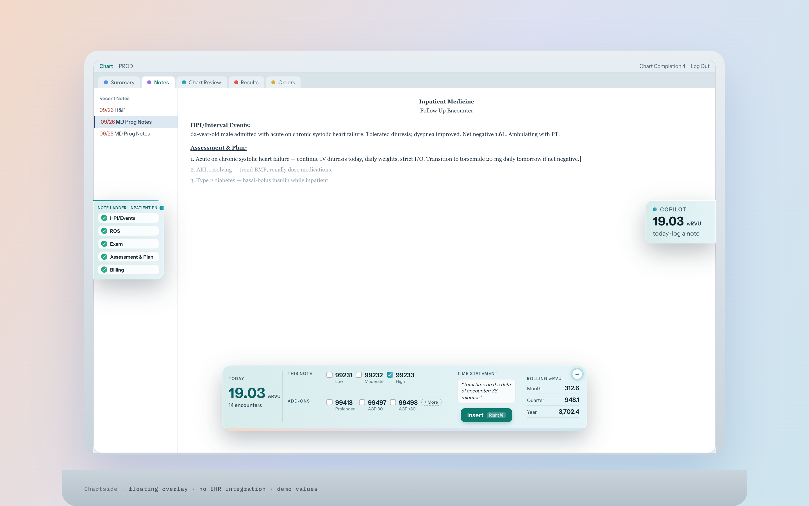Check the 99418 Prolonged add-on
Screen dimensions: 809x506
pos(329,402)
